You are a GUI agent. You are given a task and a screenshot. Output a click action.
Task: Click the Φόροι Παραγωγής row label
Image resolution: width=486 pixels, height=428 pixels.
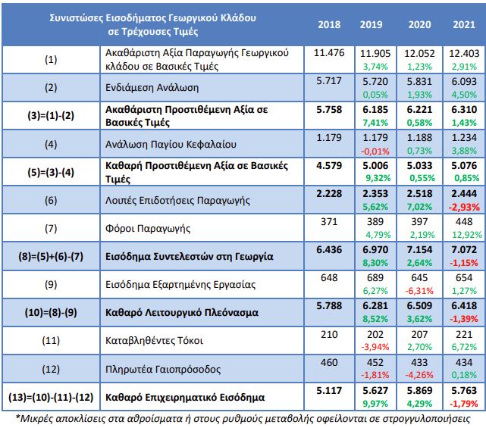coord(148,229)
